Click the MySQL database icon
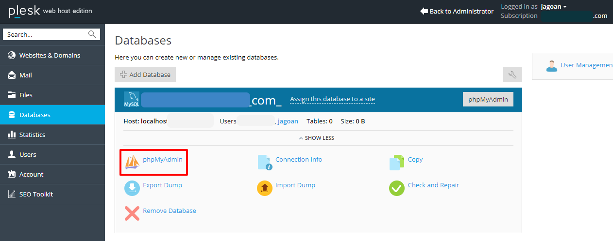This screenshot has height=241, width=613. tap(132, 100)
